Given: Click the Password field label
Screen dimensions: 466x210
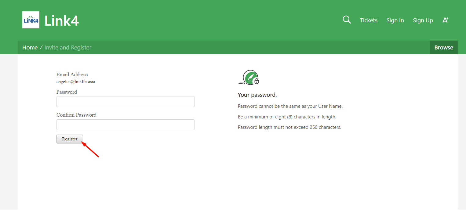Looking at the screenshot, I should [x=67, y=92].
